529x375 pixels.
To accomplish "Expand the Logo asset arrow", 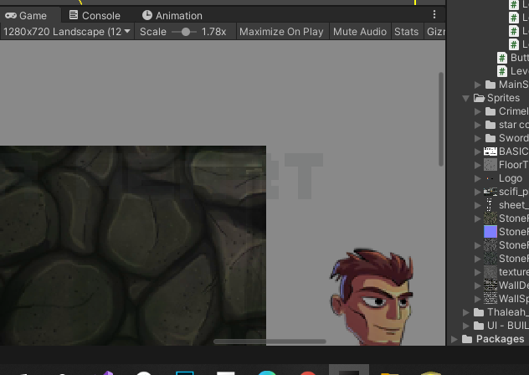I will 477,178.
